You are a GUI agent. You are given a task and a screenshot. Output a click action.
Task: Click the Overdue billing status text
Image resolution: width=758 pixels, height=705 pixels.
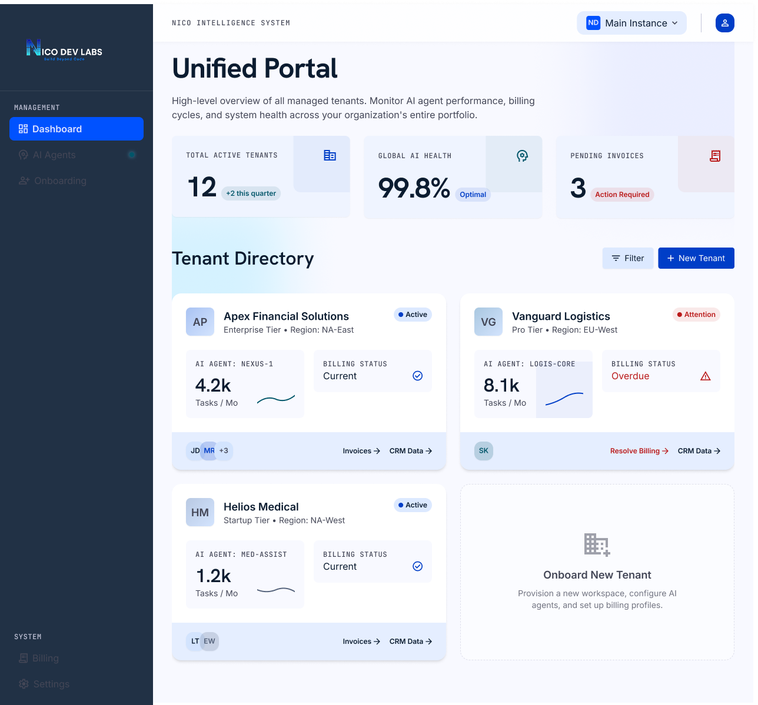pos(630,376)
